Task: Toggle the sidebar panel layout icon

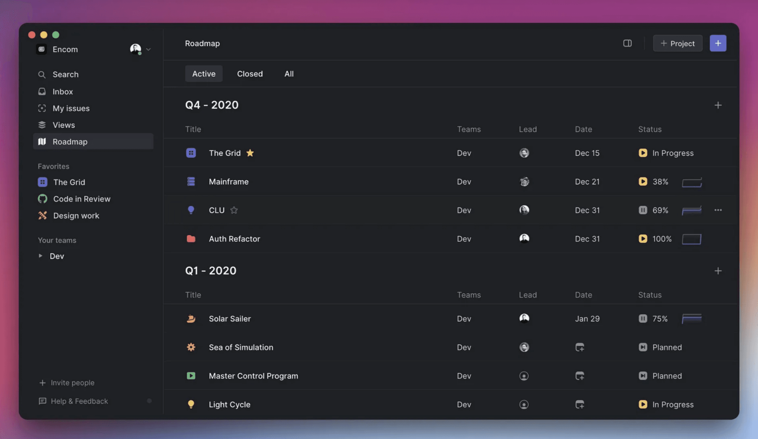Action: pyautogui.click(x=627, y=43)
